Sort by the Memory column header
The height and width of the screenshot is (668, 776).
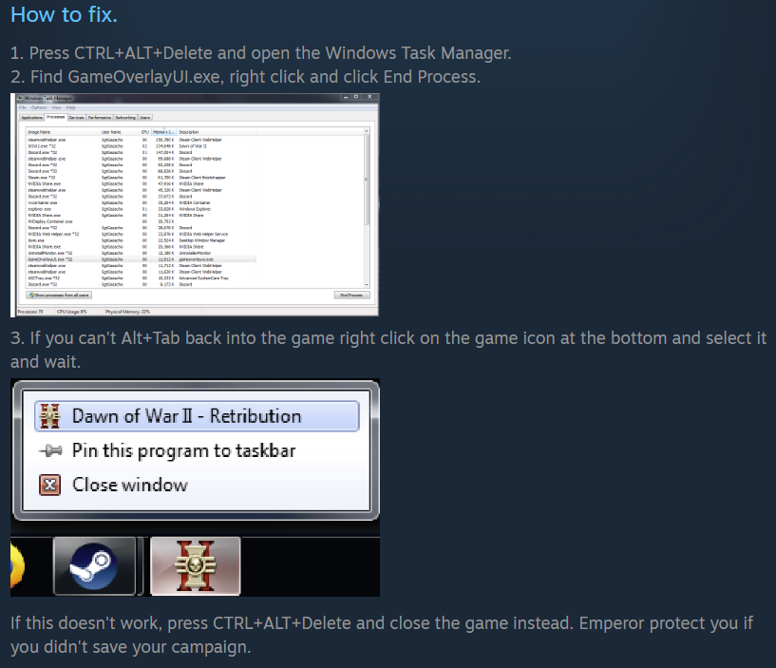[x=163, y=132]
